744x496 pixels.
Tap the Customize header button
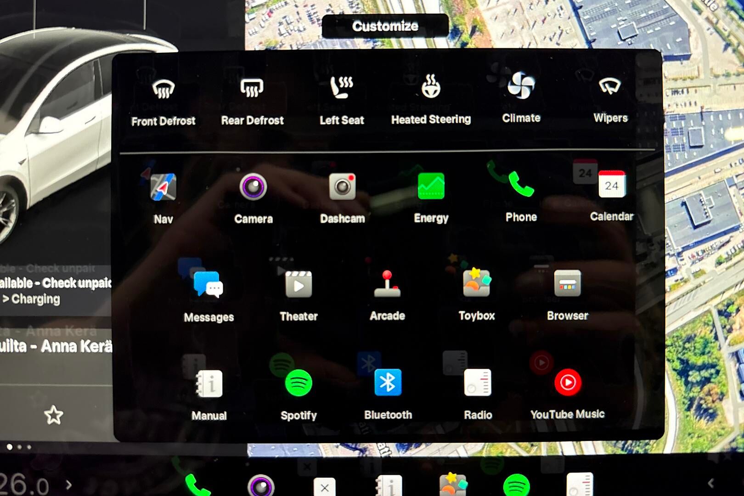coord(385,26)
